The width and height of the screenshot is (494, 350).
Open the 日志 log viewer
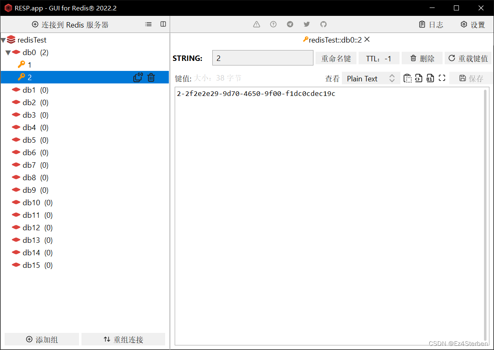(x=431, y=25)
